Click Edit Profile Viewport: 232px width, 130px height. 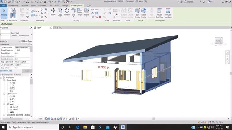pos(138,13)
